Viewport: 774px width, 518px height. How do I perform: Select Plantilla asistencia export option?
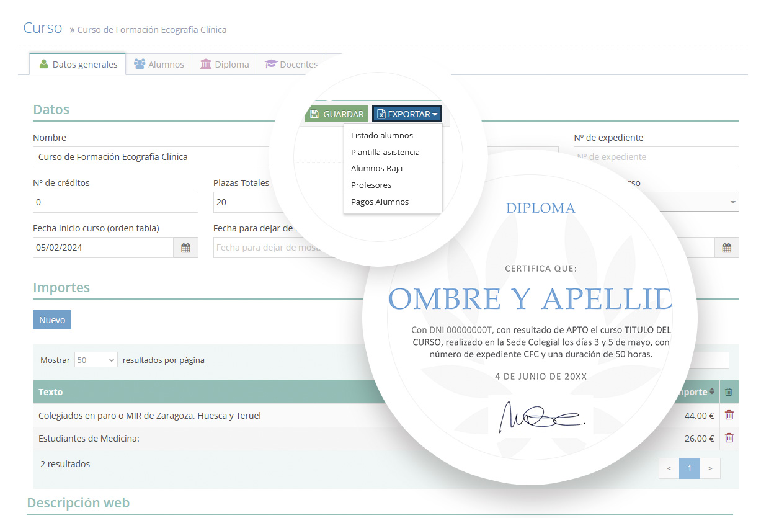(385, 152)
